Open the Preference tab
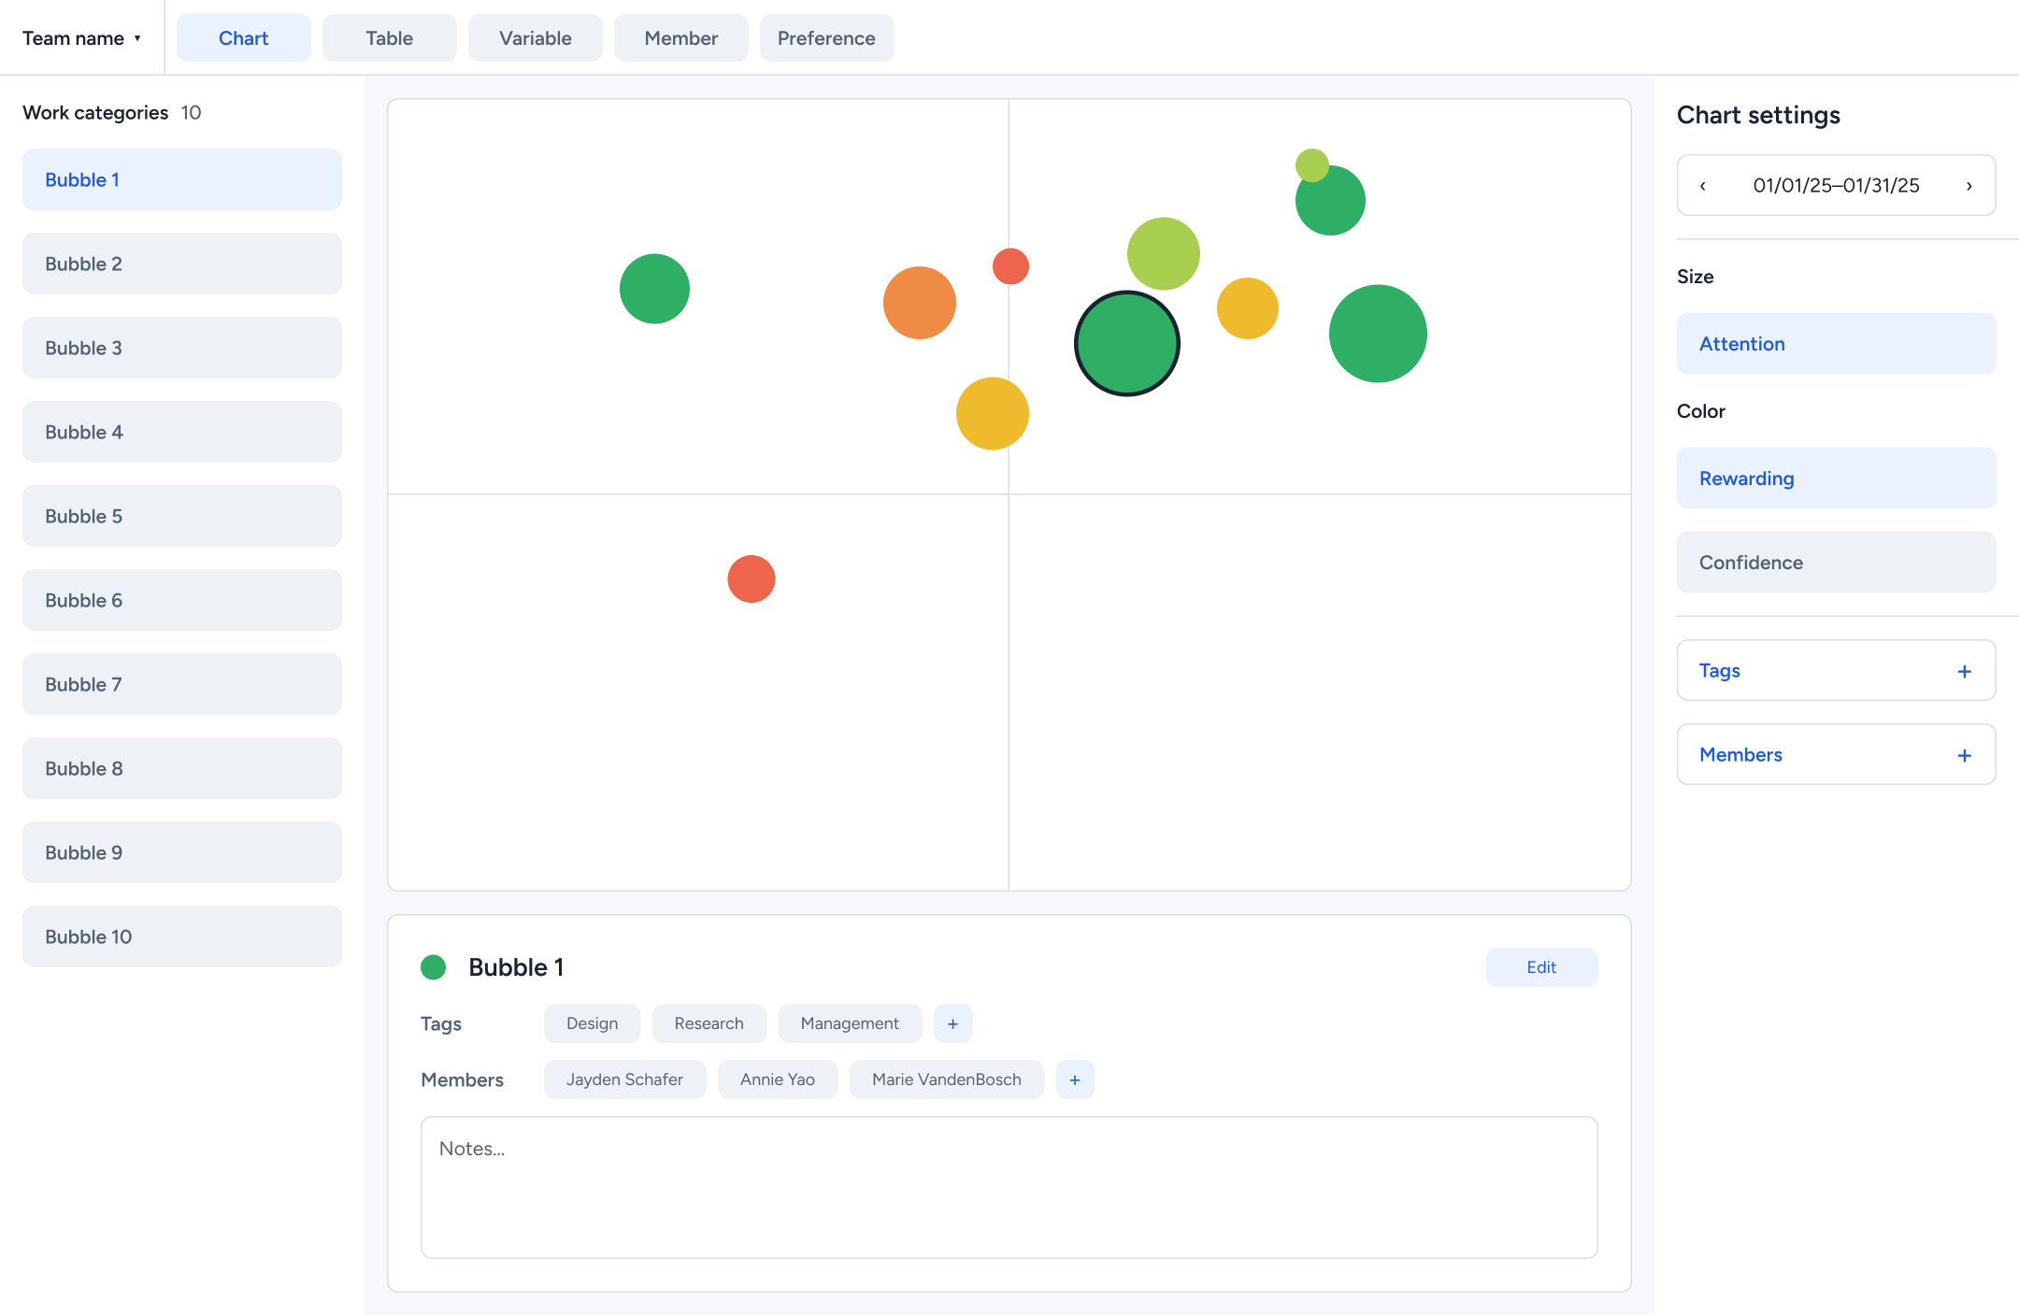This screenshot has width=2019, height=1315. tap(826, 38)
